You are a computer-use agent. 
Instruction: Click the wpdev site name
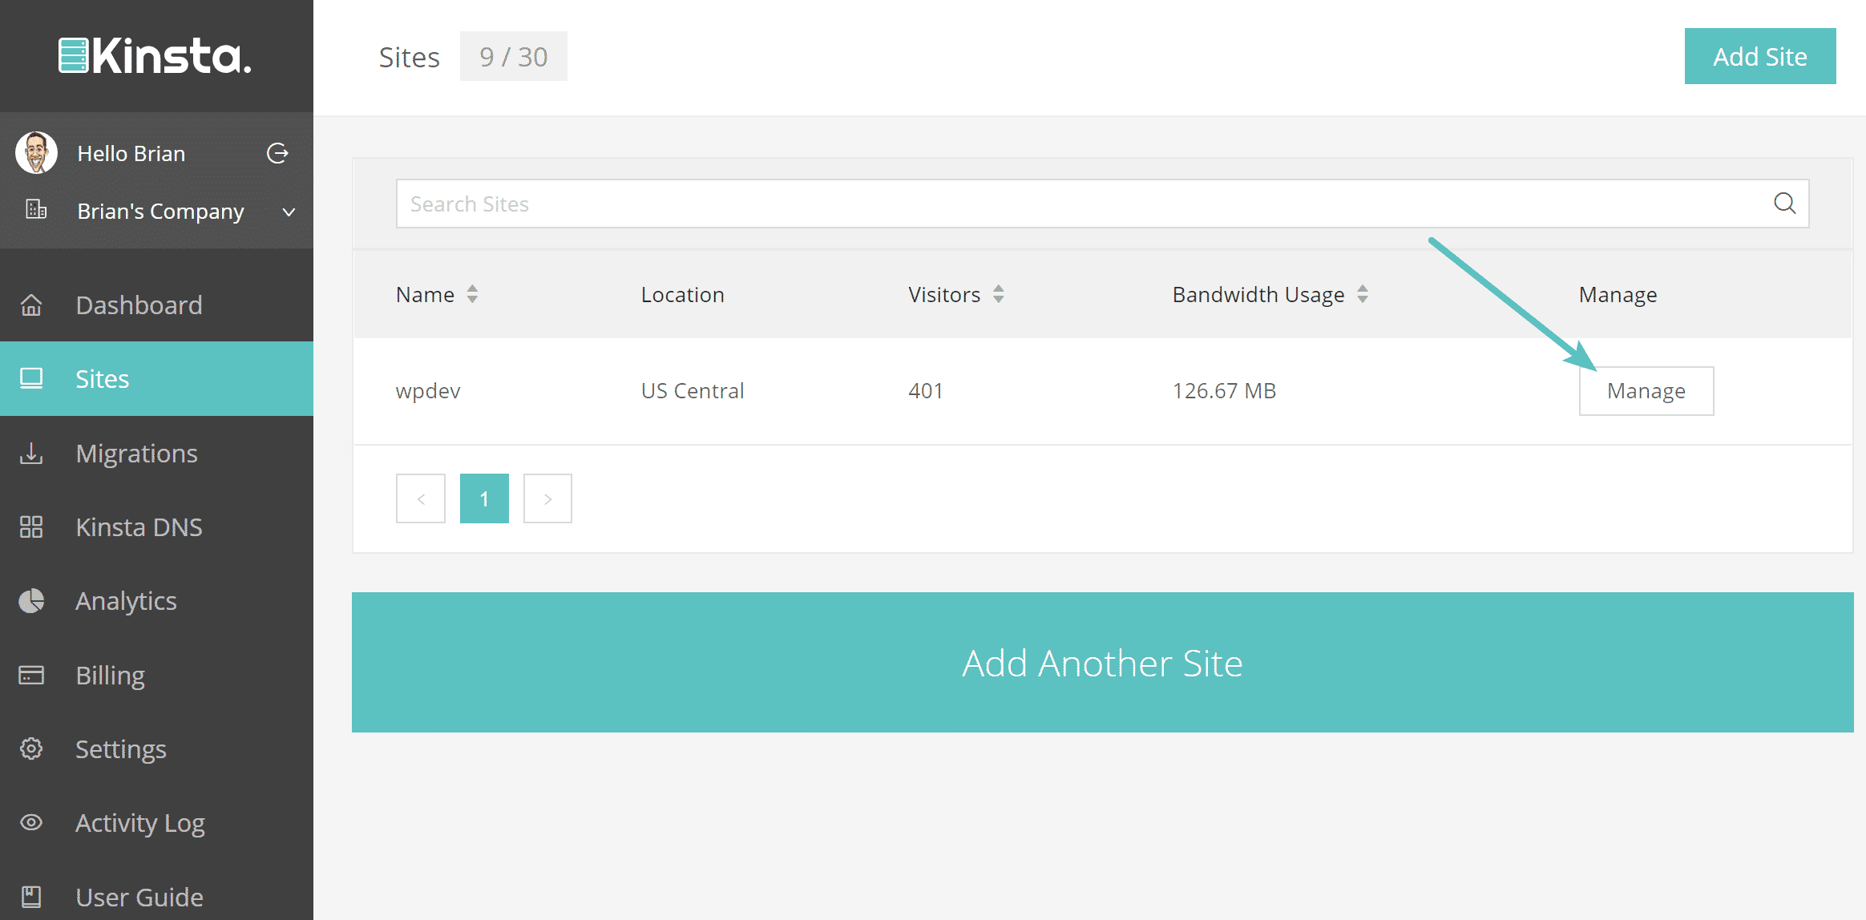pos(428,391)
